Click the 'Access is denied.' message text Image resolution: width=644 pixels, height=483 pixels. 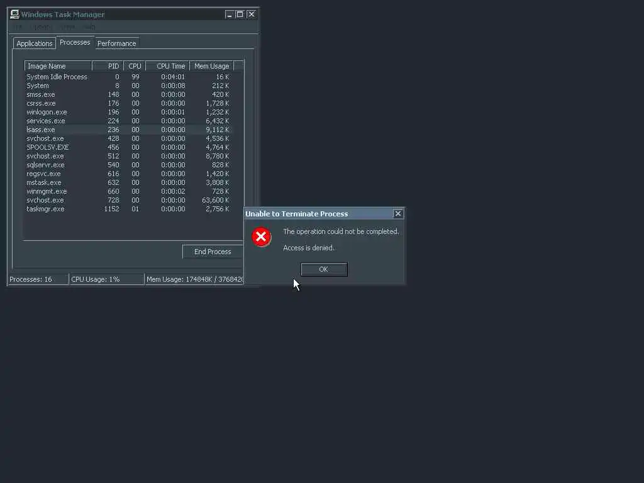(308, 248)
